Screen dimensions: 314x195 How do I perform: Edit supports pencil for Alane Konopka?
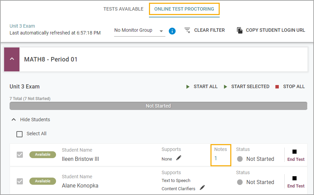coord(202,187)
